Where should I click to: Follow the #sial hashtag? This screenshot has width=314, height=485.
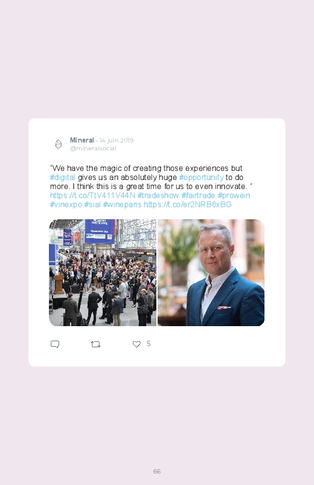[x=92, y=205]
